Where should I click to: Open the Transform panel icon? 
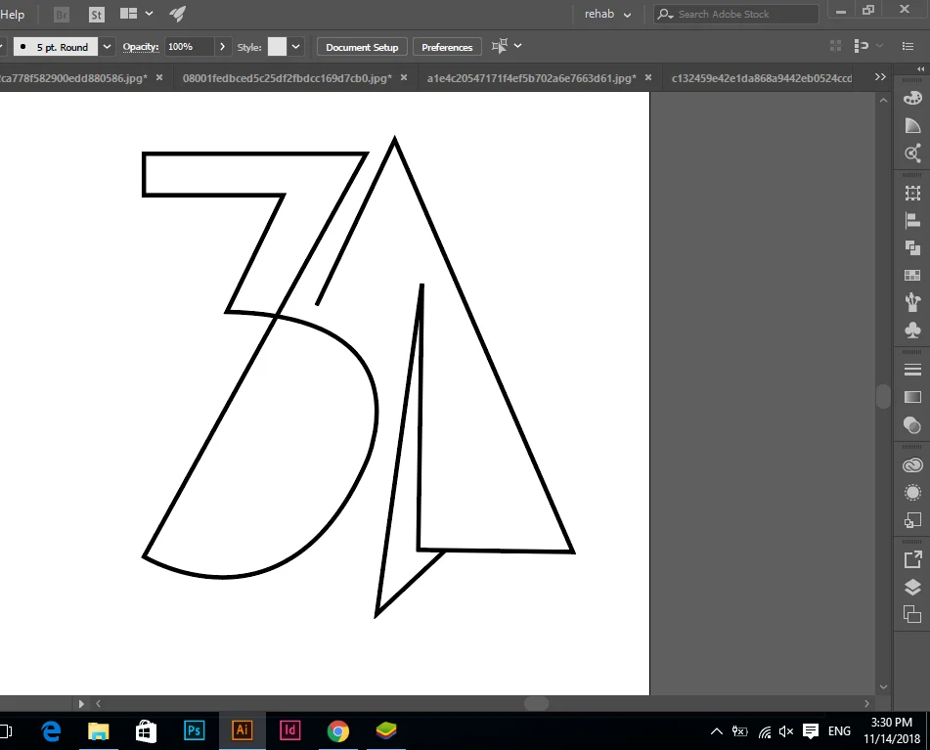912,193
